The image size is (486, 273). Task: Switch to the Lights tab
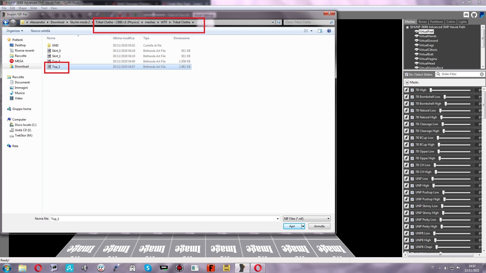click(x=462, y=22)
